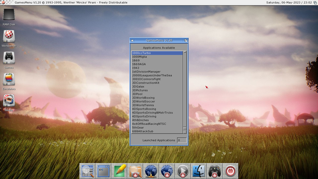
Task: Click the list scroll down arrow
Action: (x=185, y=131)
